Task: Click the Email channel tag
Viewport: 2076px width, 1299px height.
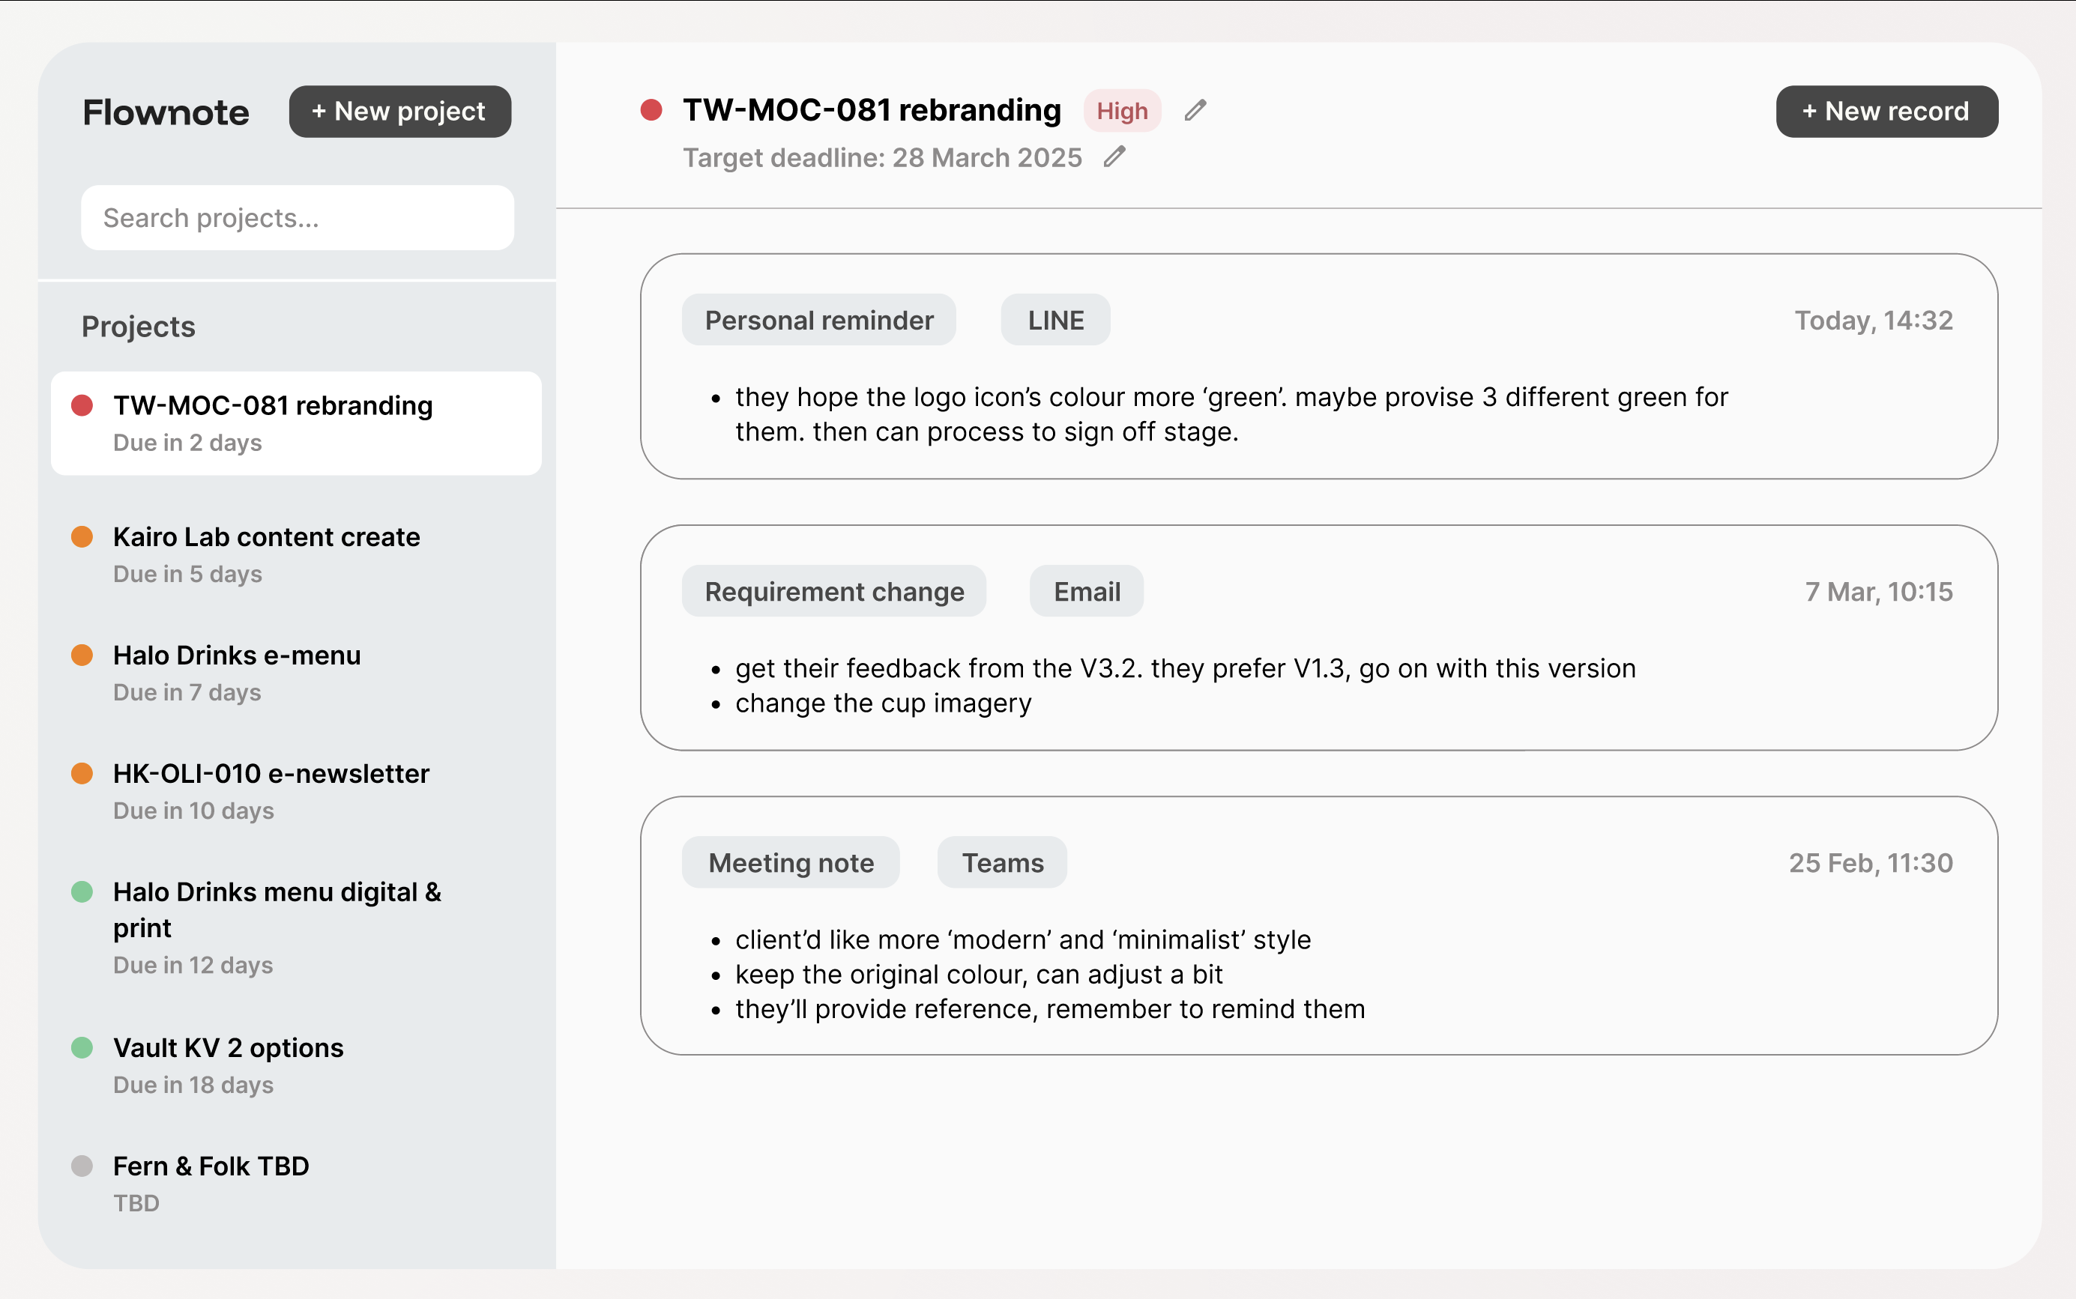Action: 1086,592
